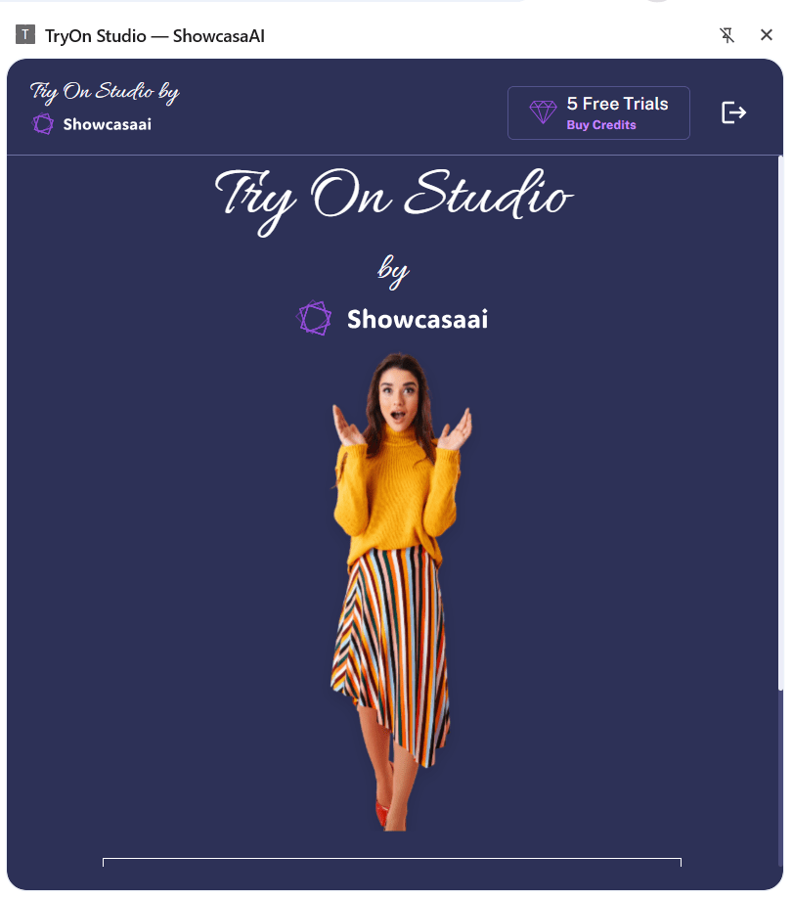The image size is (793, 899).
Task: Toggle the pin icon in the title bar
Action: point(727,34)
